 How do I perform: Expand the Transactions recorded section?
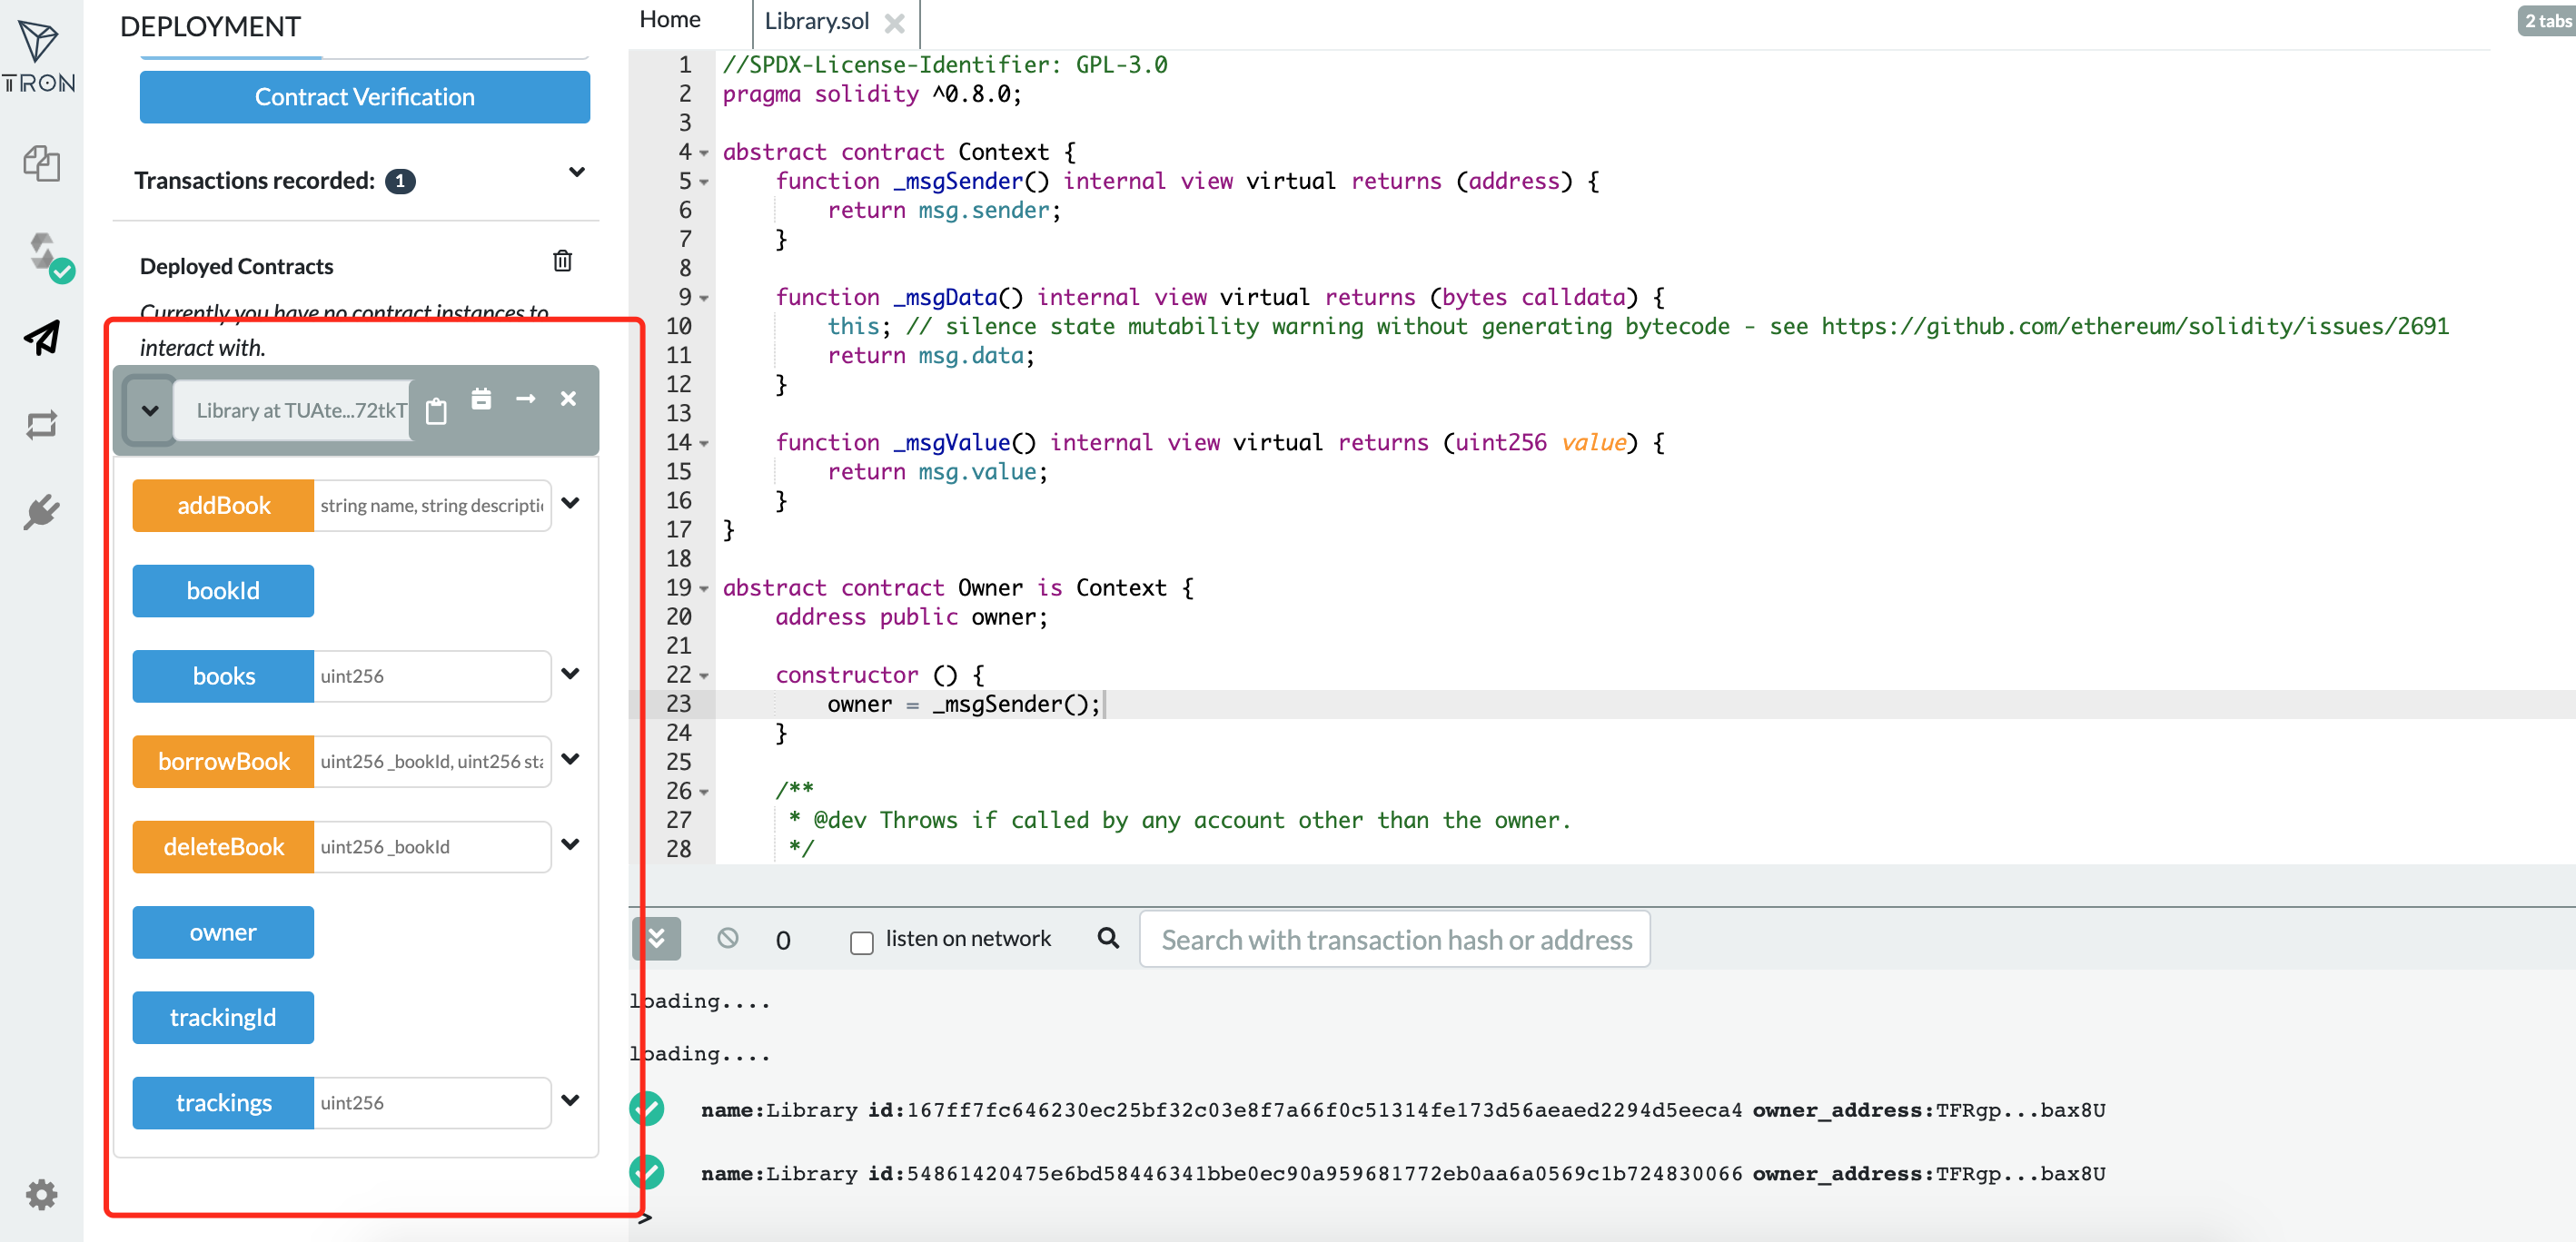576,172
